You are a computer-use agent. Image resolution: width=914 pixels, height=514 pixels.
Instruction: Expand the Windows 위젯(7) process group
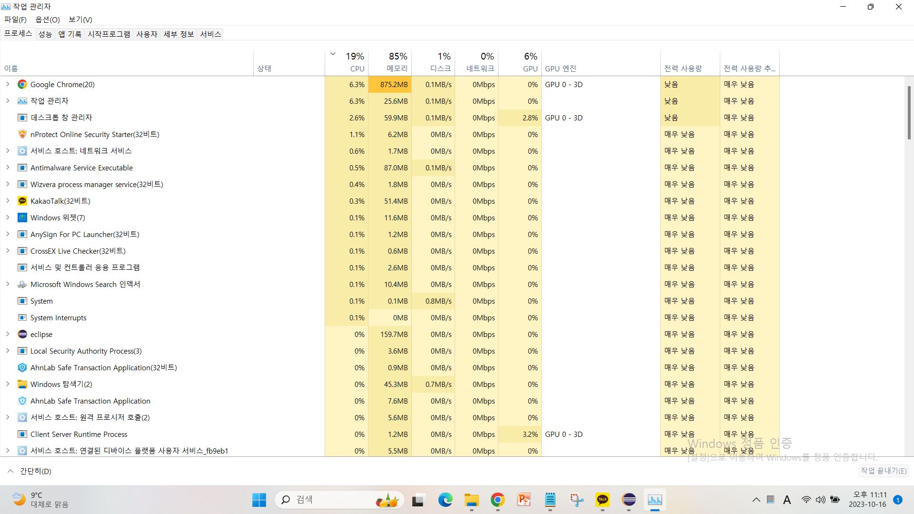(x=8, y=217)
